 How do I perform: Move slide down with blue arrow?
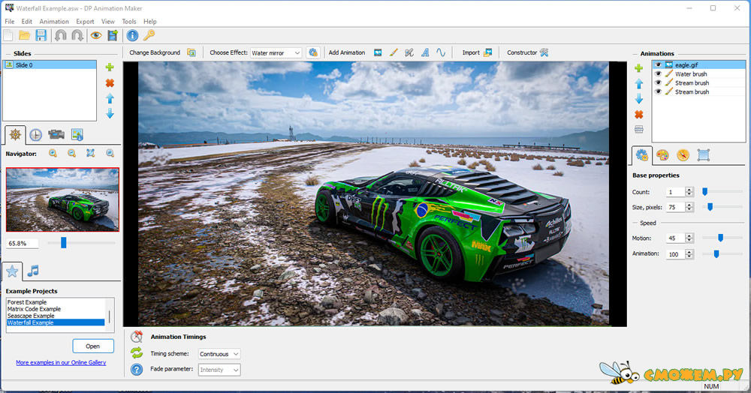pos(110,113)
